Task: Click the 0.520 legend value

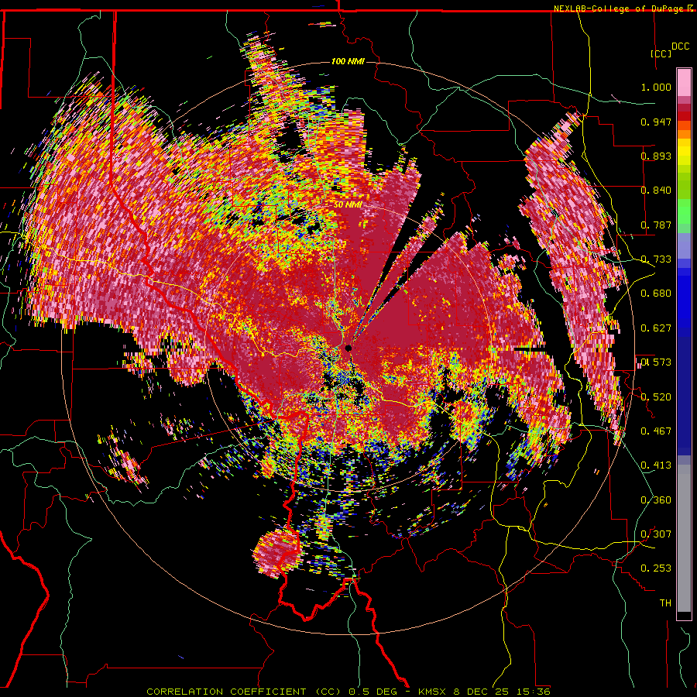Action: (x=656, y=397)
